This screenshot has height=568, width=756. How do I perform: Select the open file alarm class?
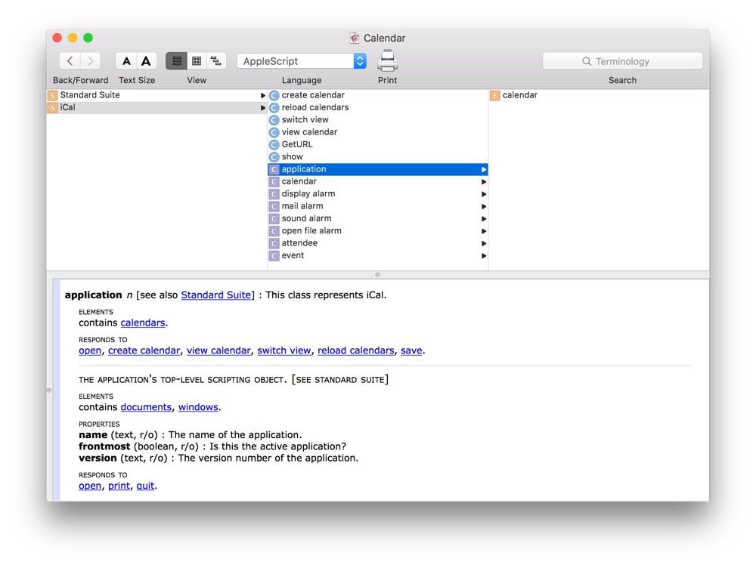(378, 231)
